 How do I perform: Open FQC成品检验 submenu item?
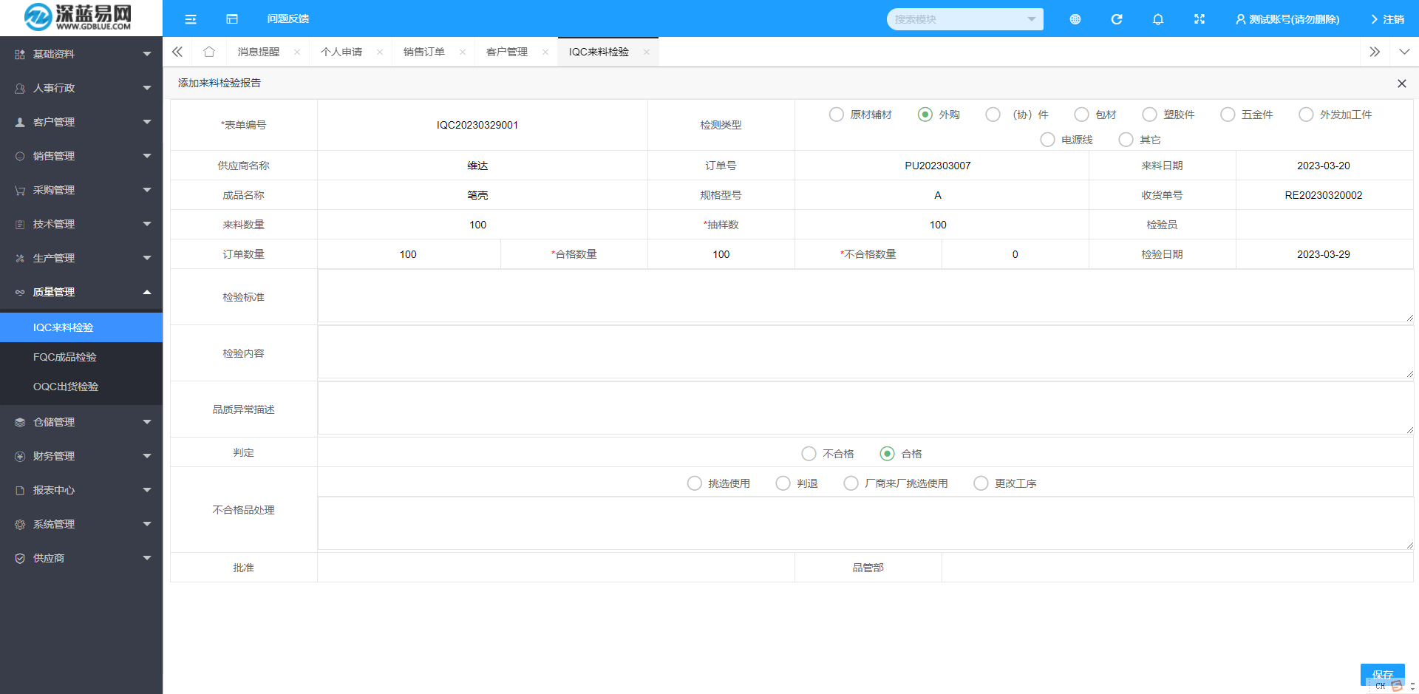click(x=81, y=357)
